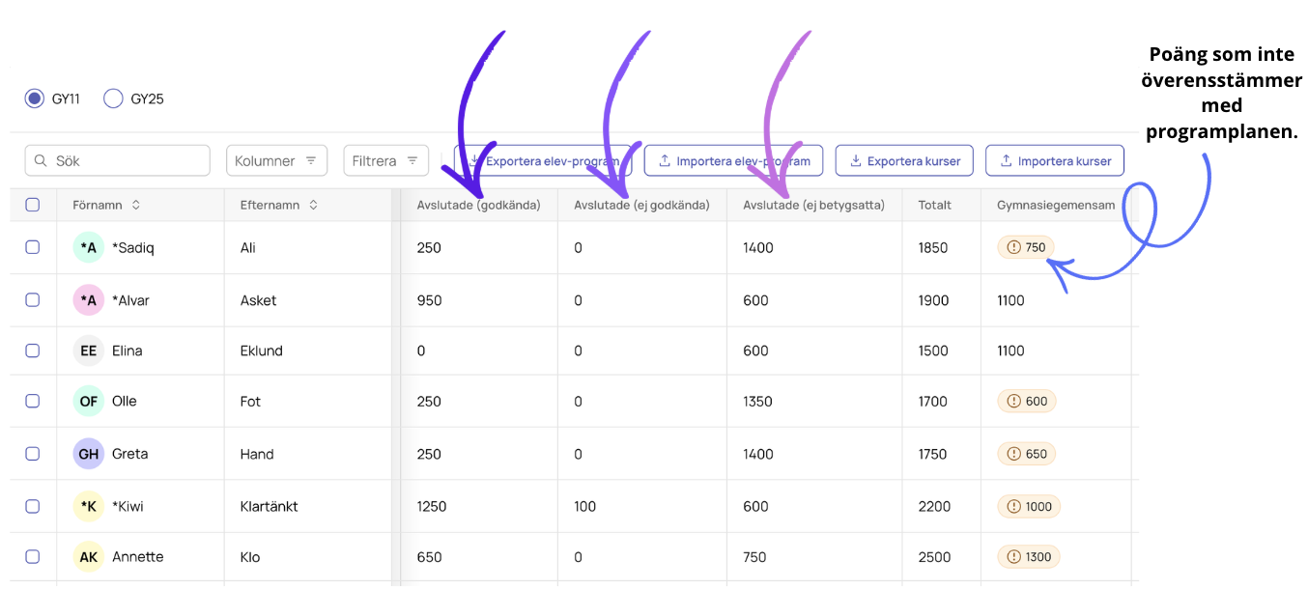Click the Gymnasiegemensam column header

pos(1056,205)
